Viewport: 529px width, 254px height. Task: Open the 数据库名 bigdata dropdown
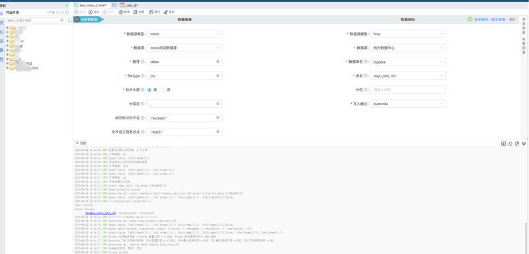(407, 62)
